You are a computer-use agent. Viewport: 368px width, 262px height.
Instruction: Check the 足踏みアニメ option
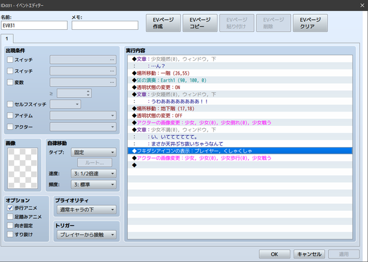(x=10, y=217)
